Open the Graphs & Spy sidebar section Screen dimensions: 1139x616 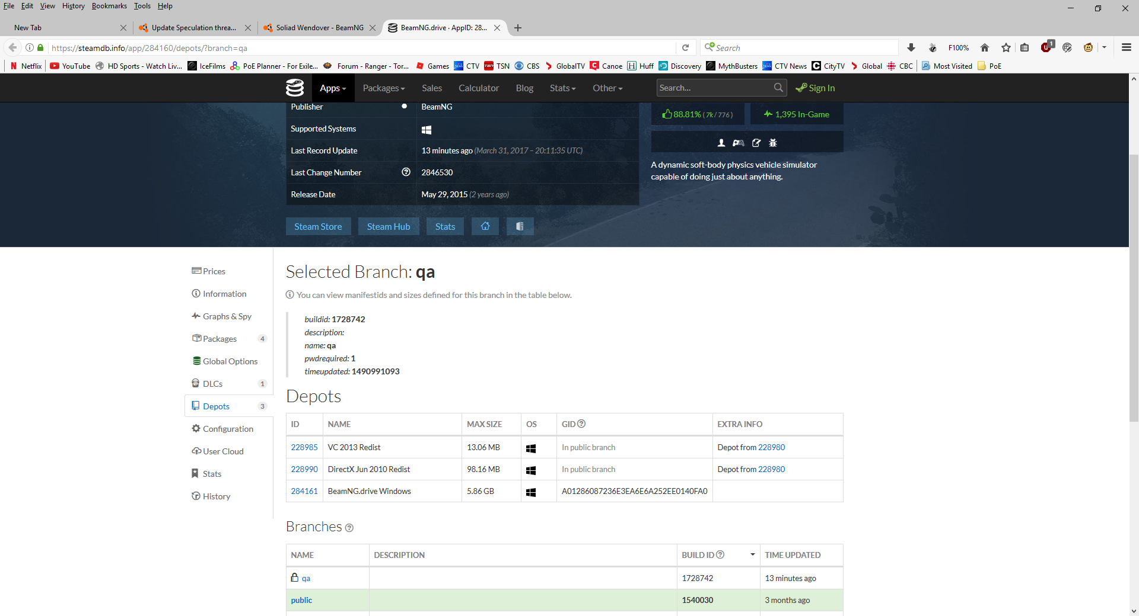229,316
